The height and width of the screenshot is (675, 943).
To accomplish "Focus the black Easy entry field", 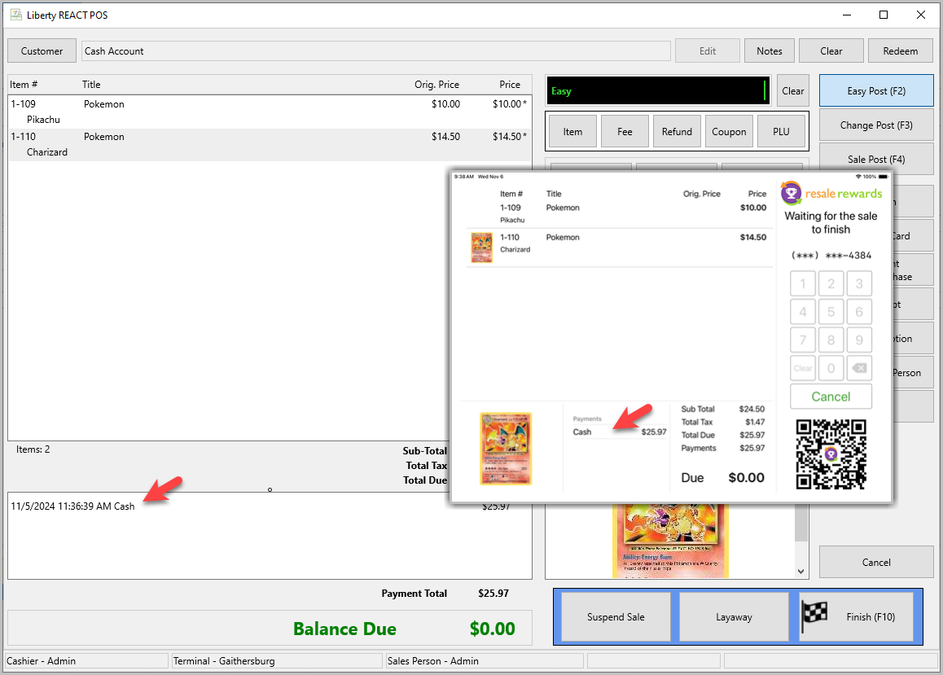I will click(x=658, y=90).
